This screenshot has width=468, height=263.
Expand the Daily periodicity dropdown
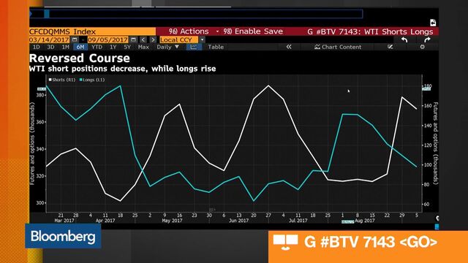[x=167, y=47]
